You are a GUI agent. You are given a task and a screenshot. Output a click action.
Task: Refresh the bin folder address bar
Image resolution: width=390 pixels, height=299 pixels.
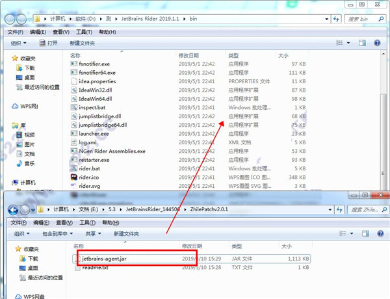(x=336, y=19)
